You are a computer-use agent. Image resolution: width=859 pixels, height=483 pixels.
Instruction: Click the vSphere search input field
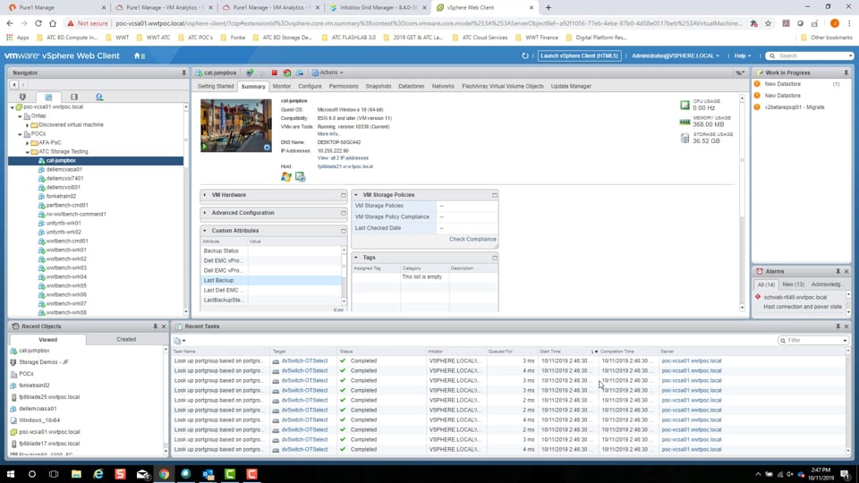(810, 55)
